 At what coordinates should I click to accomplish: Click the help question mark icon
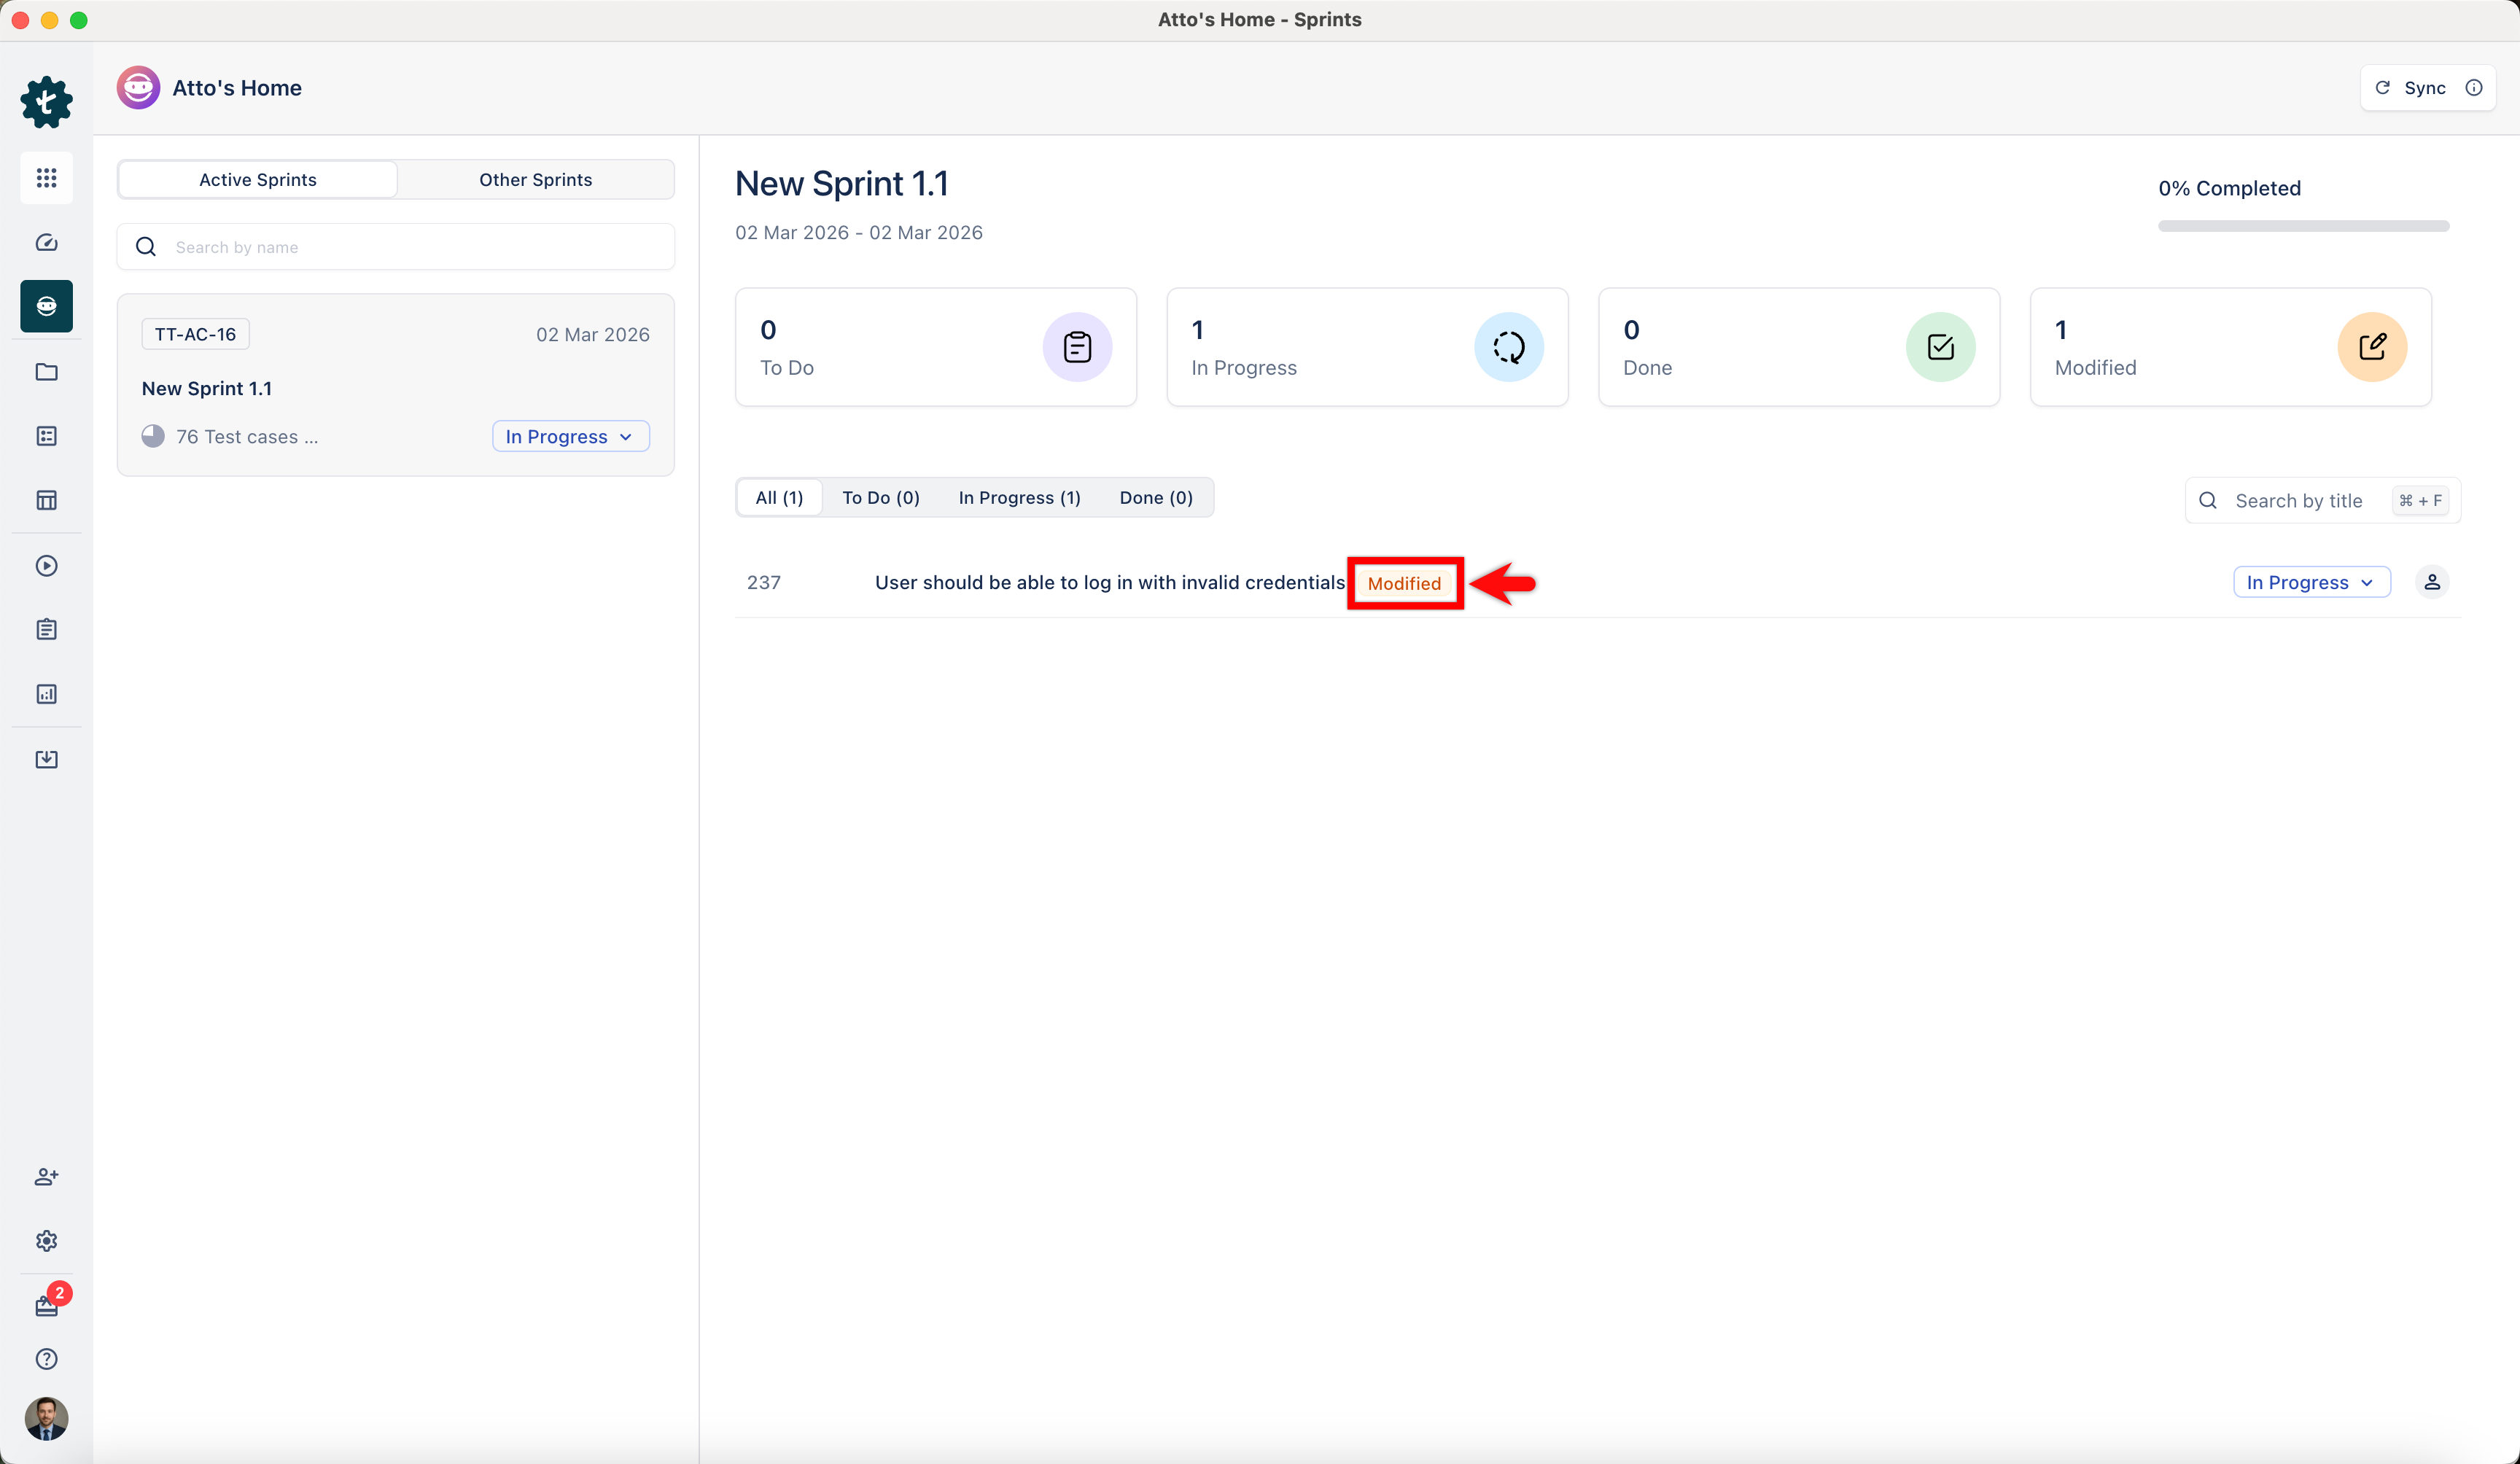coord(46,1359)
